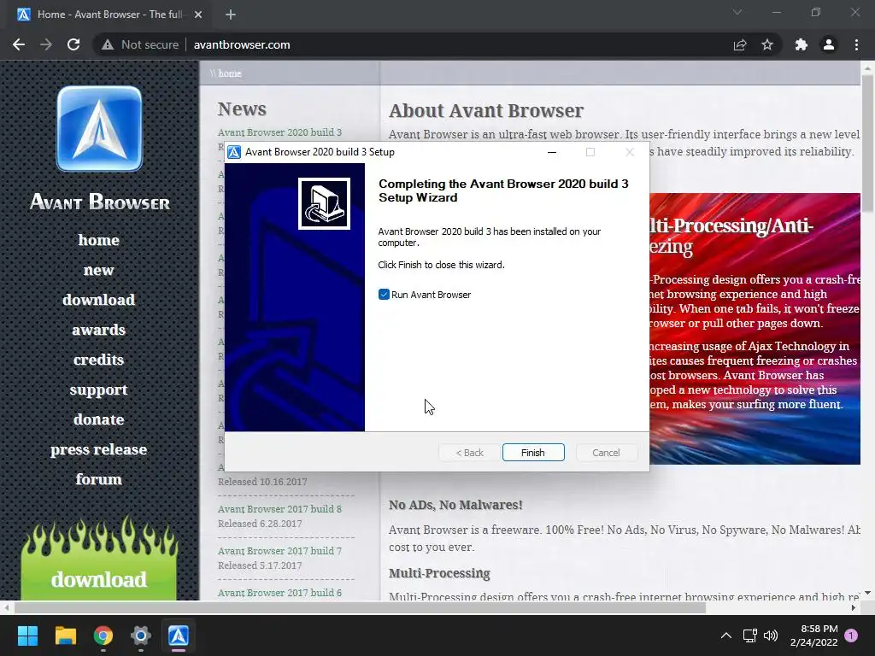Open the forum sidebar link

(99, 479)
